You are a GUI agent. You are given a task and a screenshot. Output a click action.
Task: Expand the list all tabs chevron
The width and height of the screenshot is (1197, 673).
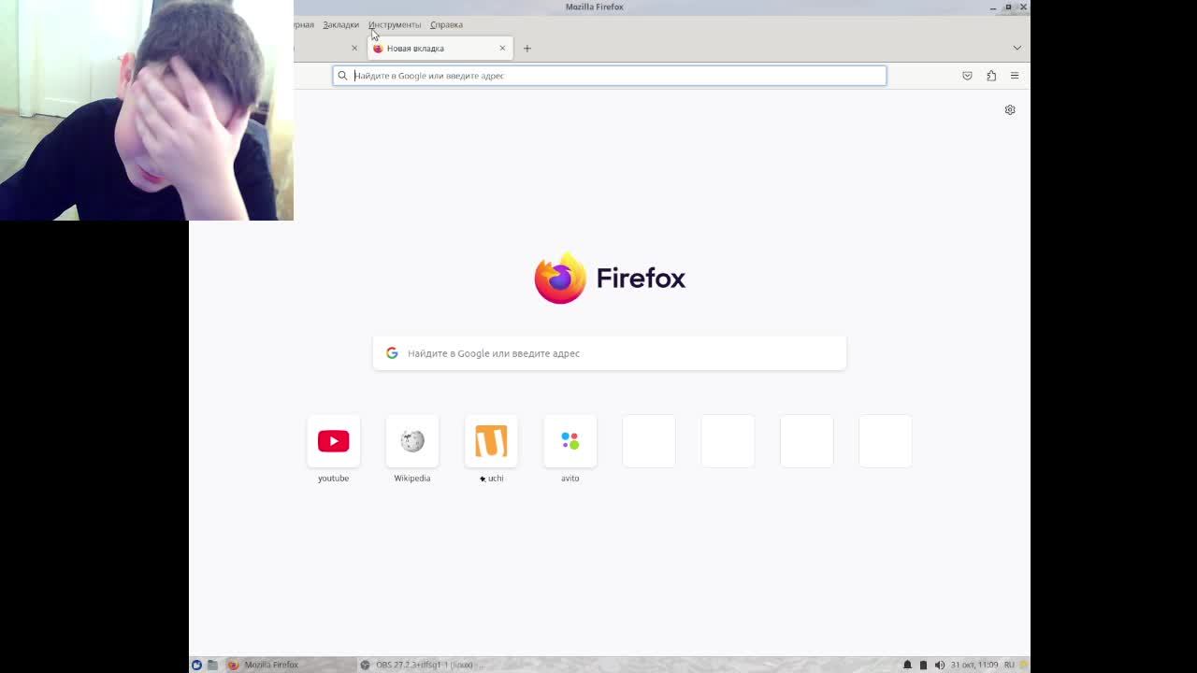click(1017, 49)
